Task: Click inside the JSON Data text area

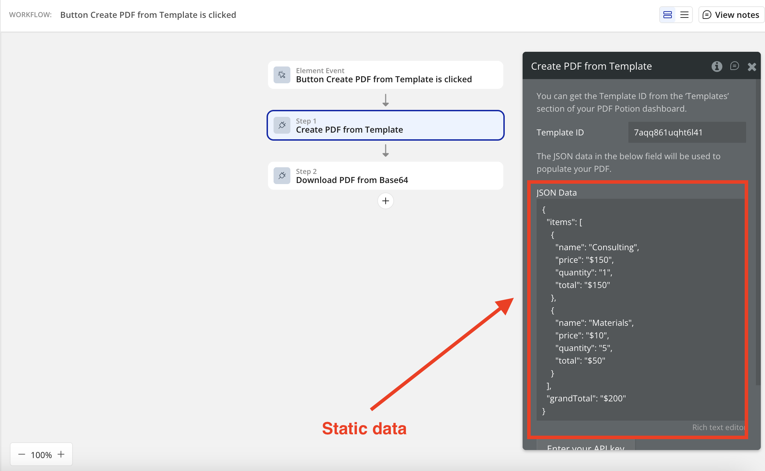Action: coord(640,310)
